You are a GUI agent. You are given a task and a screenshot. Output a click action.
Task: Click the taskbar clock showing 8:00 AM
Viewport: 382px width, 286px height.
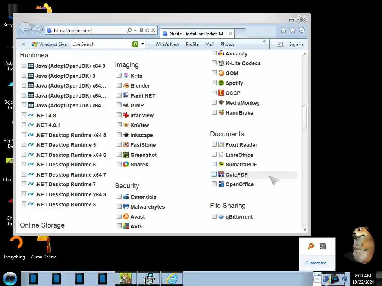[x=363, y=279]
